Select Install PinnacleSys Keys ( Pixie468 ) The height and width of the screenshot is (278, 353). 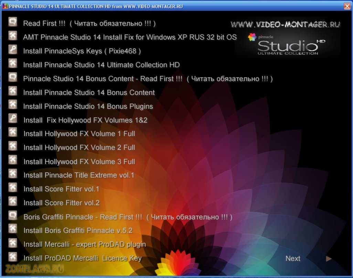click(82, 51)
